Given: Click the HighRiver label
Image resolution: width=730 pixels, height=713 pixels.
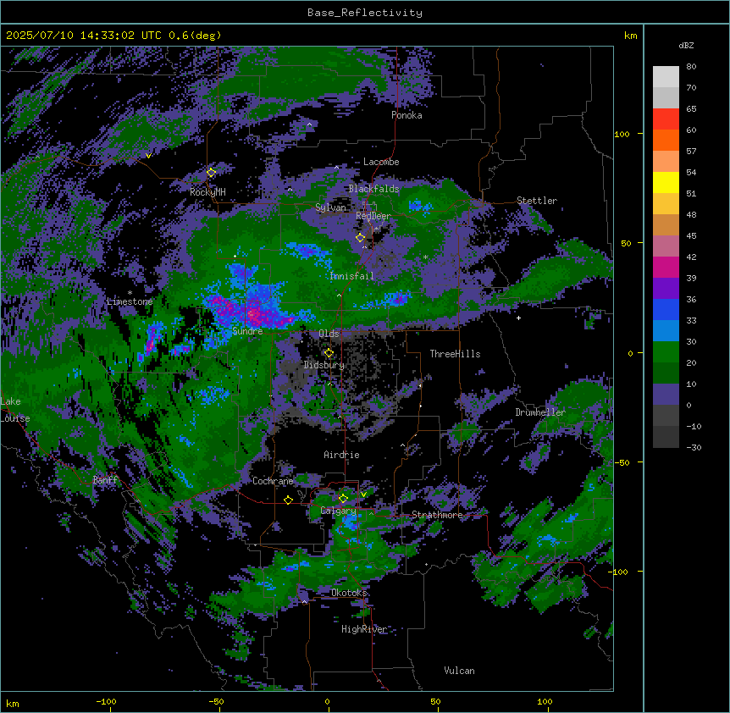Looking at the screenshot, I should [x=364, y=629].
